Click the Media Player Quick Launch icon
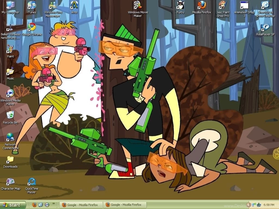This screenshot has width=279, height=209. 47,205
